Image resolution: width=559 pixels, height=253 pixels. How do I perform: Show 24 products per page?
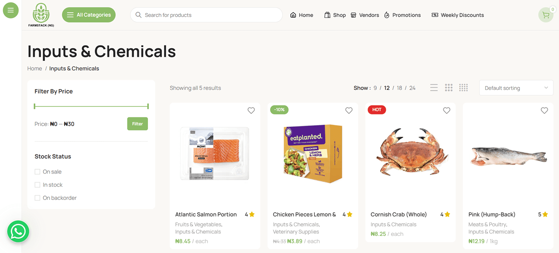(x=412, y=88)
